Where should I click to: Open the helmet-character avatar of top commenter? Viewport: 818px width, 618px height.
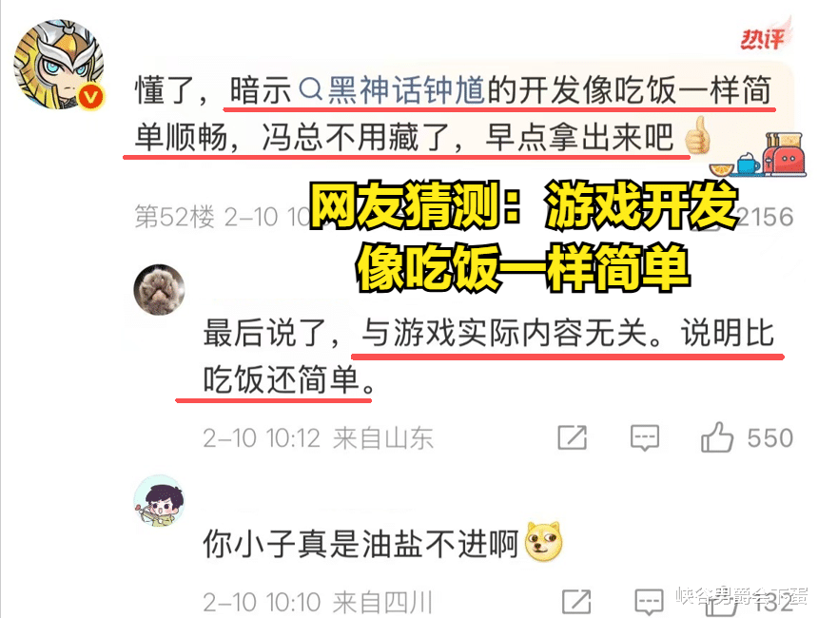[x=58, y=64]
